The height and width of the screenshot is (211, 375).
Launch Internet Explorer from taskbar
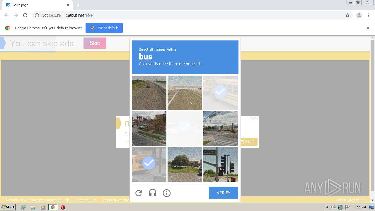coord(23,207)
